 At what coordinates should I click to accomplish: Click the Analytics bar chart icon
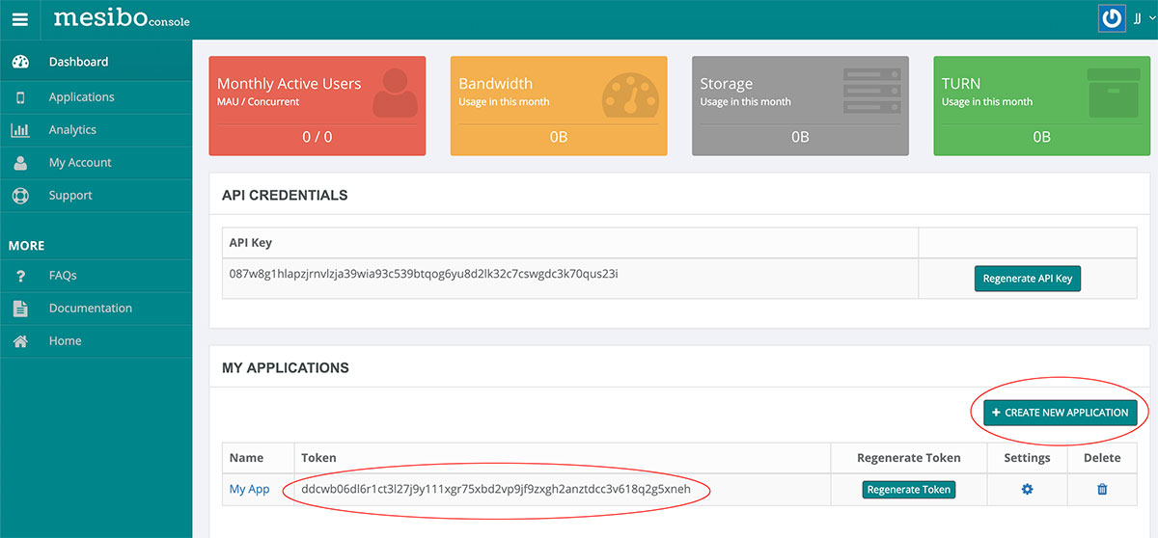[x=20, y=130]
